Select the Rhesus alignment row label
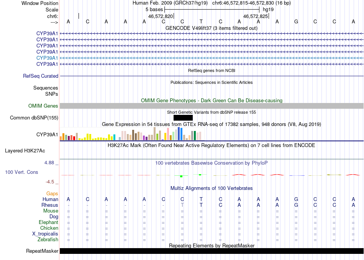 tap(50, 205)
